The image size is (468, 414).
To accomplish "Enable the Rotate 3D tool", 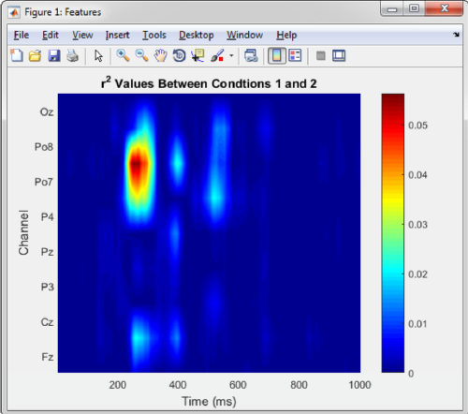I will click(179, 56).
